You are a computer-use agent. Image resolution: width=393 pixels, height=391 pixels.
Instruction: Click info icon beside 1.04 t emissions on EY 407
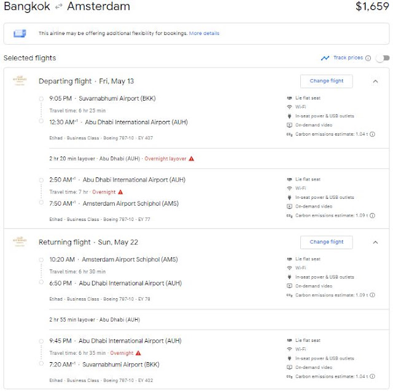coord(373,134)
